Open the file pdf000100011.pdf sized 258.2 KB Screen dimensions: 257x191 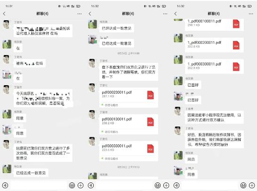[128, 124]
